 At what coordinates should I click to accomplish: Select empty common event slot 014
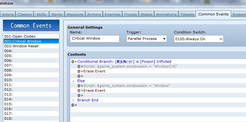click(x=31, y=99)
